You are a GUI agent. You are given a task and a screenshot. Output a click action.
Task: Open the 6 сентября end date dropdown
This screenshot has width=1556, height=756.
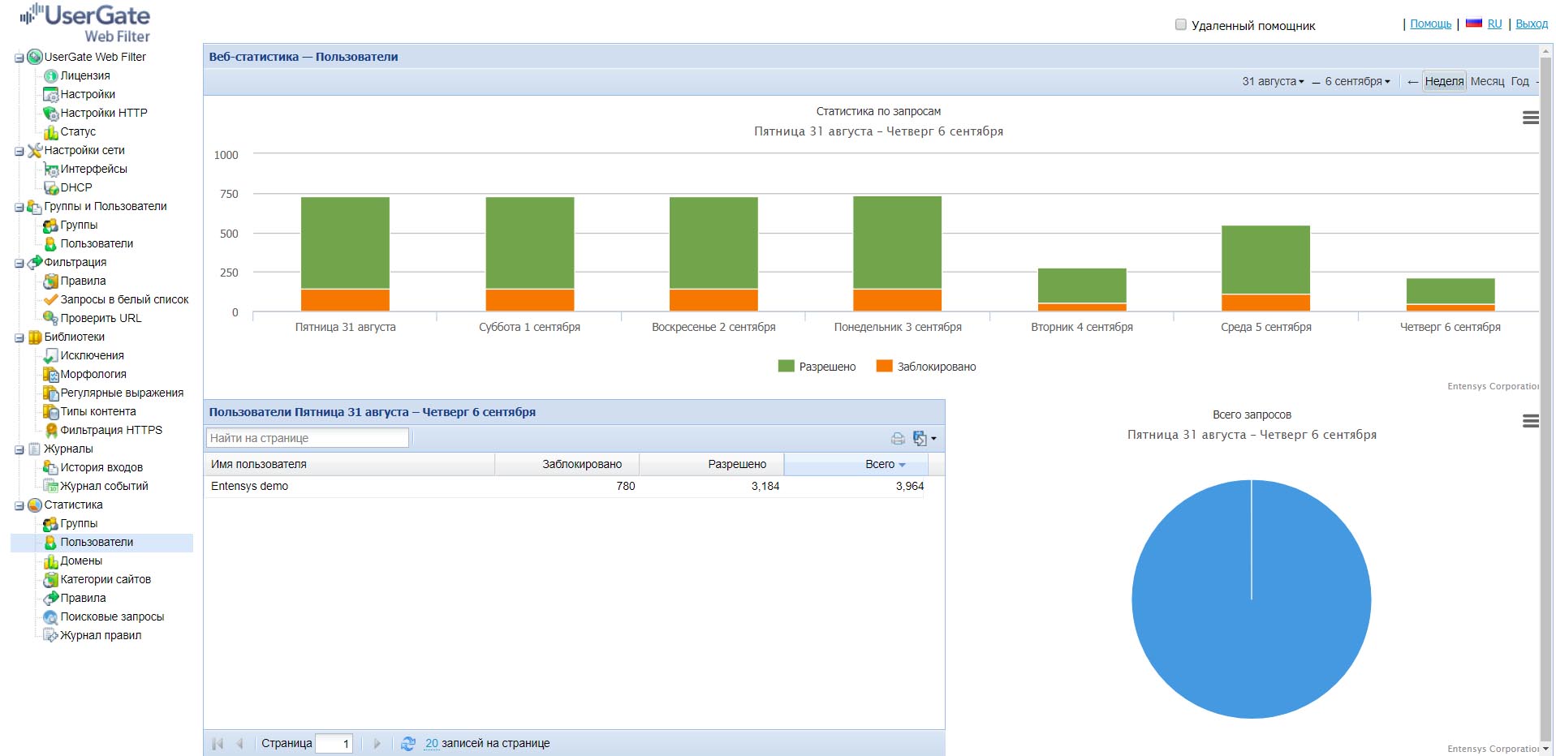(1357, 82)
